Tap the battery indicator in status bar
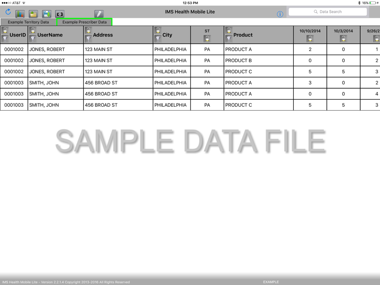Screen dimensions: 380x285 (373, 3)
